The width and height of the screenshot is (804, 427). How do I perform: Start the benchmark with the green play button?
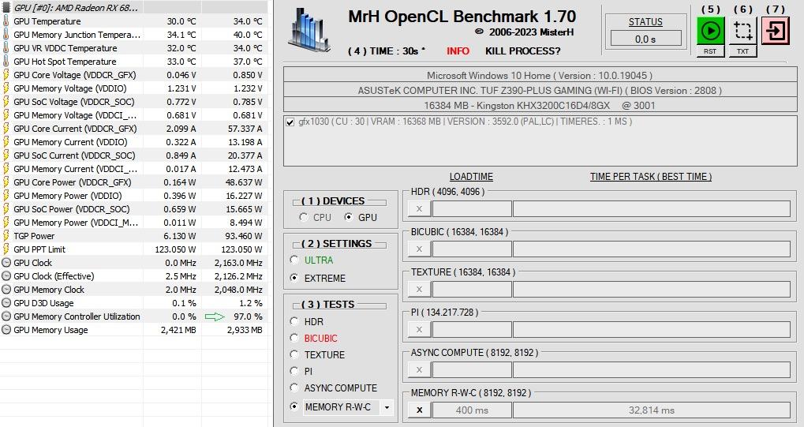710,31
